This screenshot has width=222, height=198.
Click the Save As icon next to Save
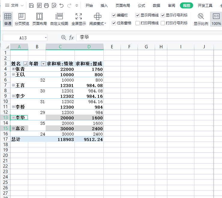click(x=39, y=5)
